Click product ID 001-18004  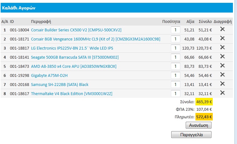tap(20, 30)
